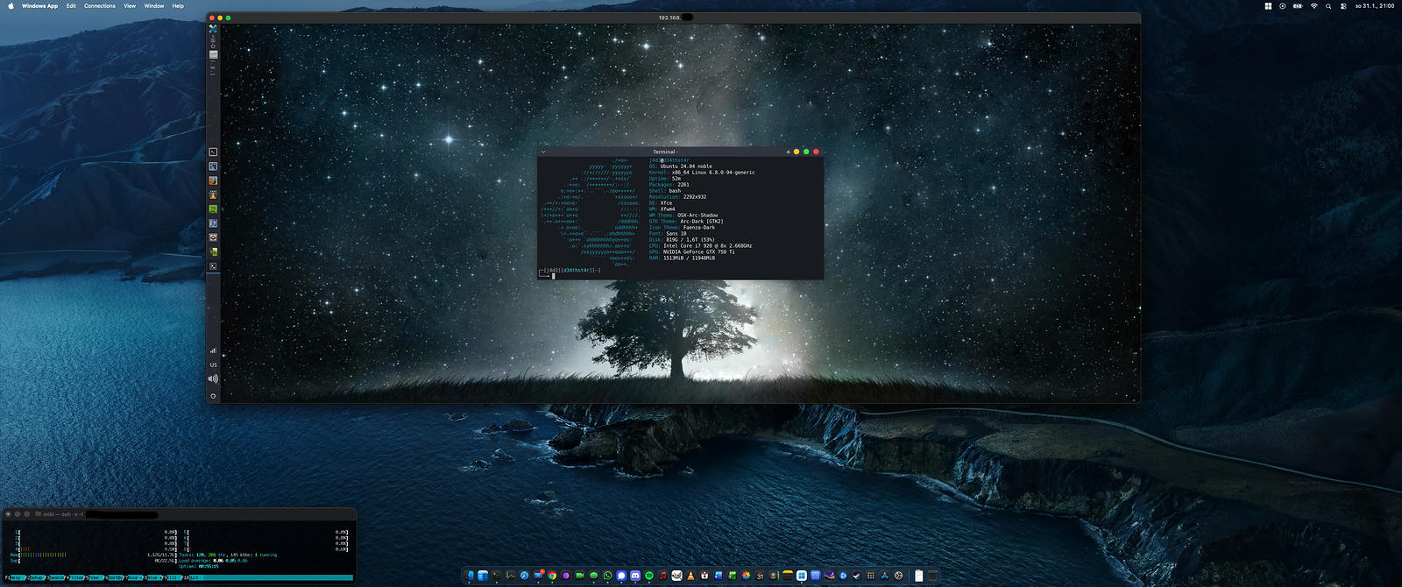This screenshot has height=587, width=1402.
Task: Toggle the volume speaker in Xfce panel
Action: (213, 379)
